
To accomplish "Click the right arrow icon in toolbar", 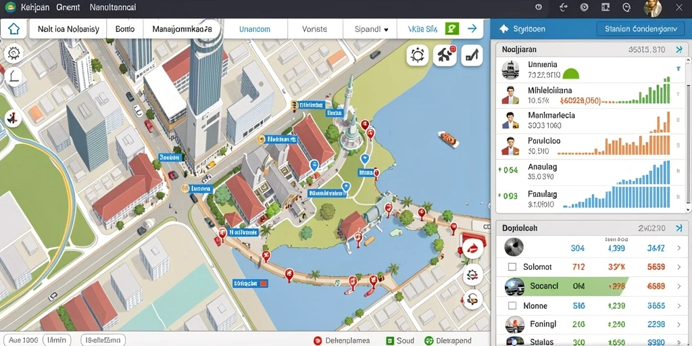I will pyautogui.click(x=472, y=29).
